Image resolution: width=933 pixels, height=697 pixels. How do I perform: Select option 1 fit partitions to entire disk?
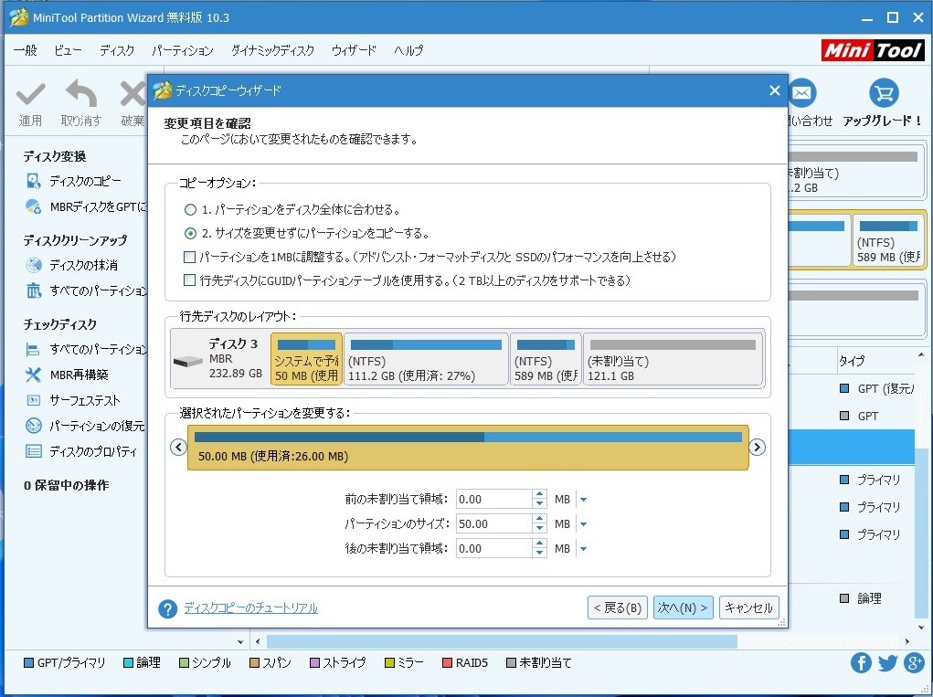coord(190,209)
